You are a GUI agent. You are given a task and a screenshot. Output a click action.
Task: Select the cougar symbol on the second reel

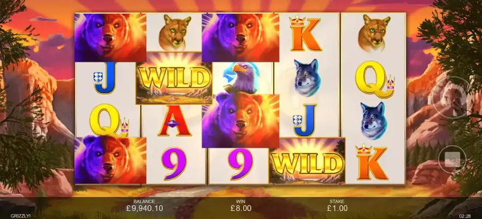[174, 33]
